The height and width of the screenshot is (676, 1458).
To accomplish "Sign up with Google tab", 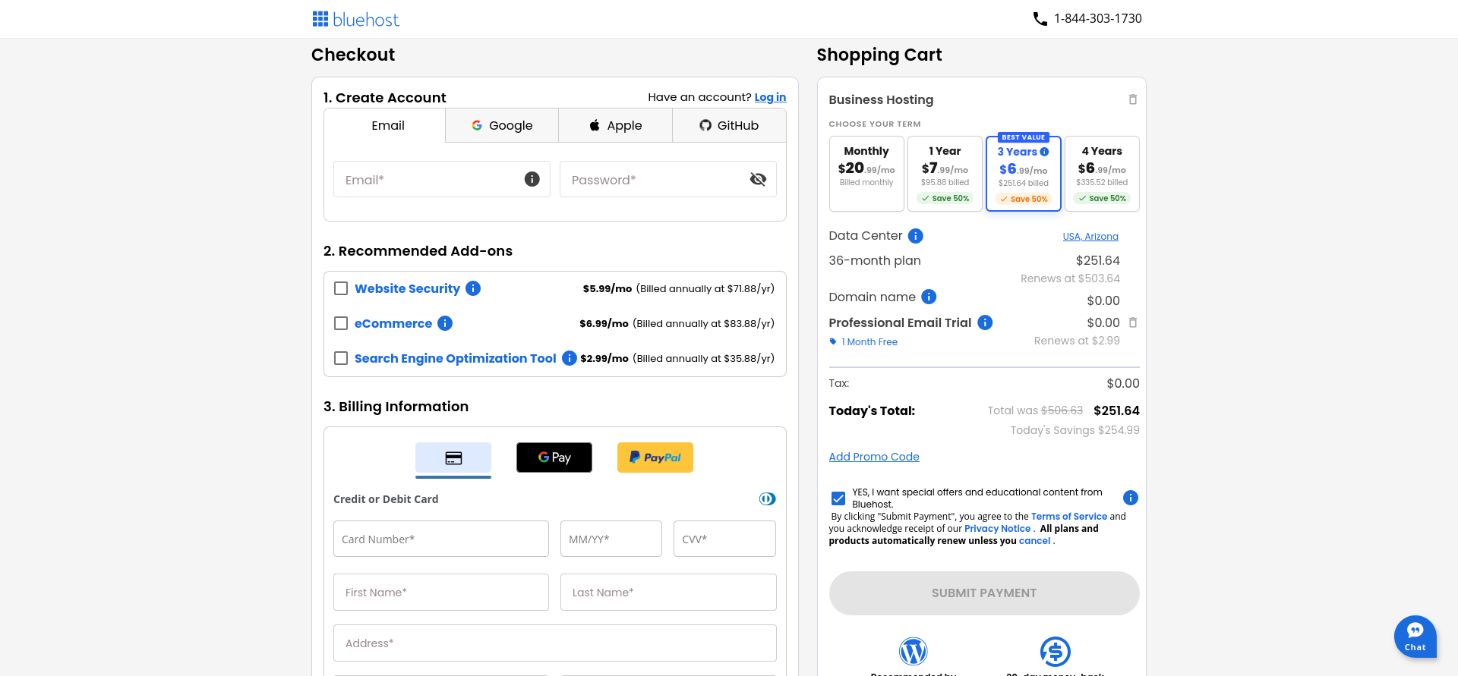I will pyautogui.click(x=502, y=126).
